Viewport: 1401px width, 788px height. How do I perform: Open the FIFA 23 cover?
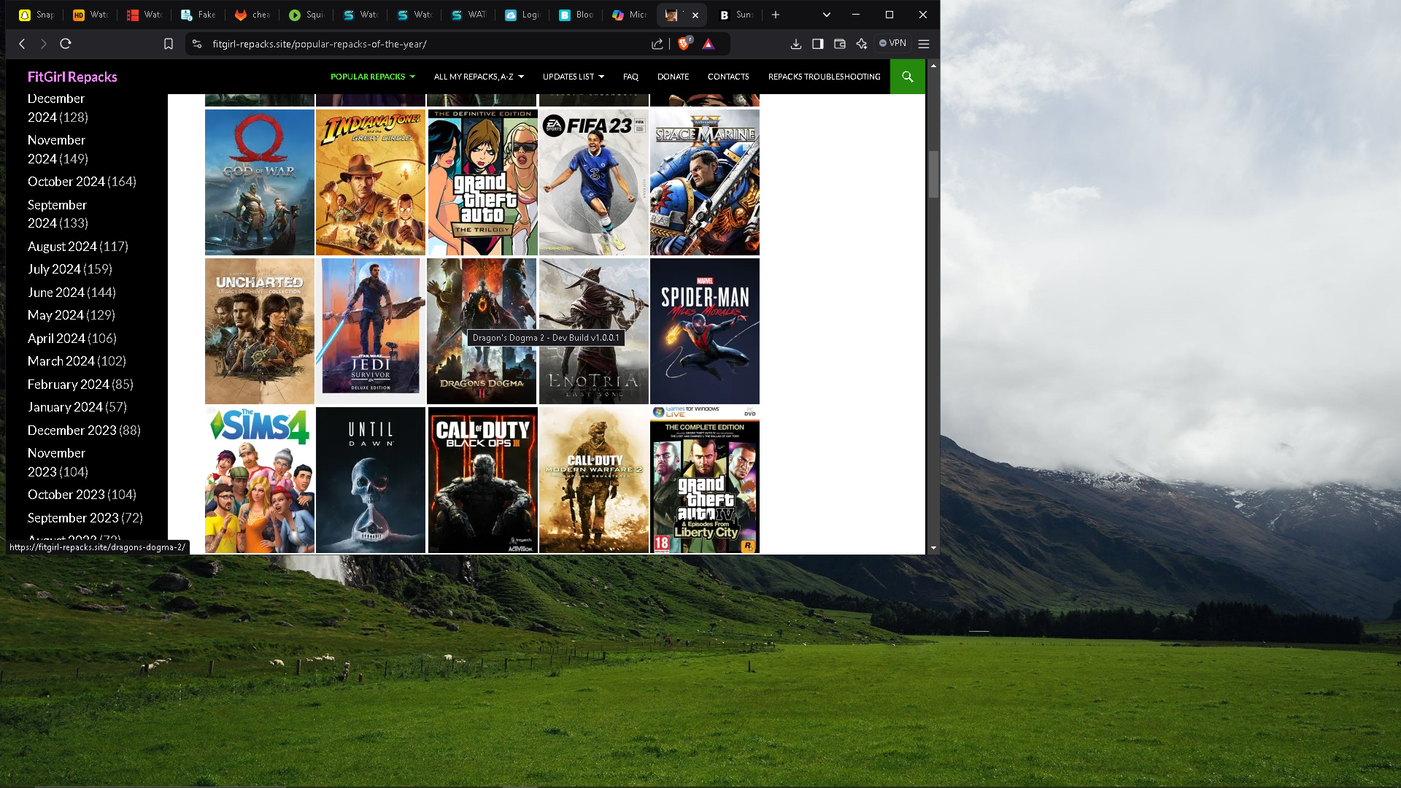tap(594, 182)
